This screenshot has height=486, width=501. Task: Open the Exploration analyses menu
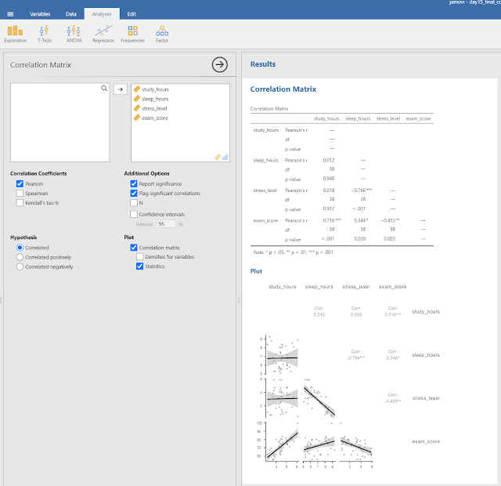pyautogui.click(x=16, y=34)
